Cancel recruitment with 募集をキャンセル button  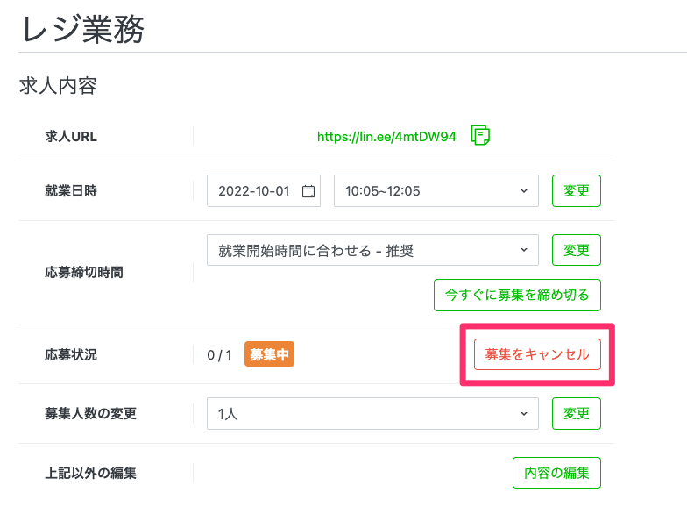(x=537, y=354)
